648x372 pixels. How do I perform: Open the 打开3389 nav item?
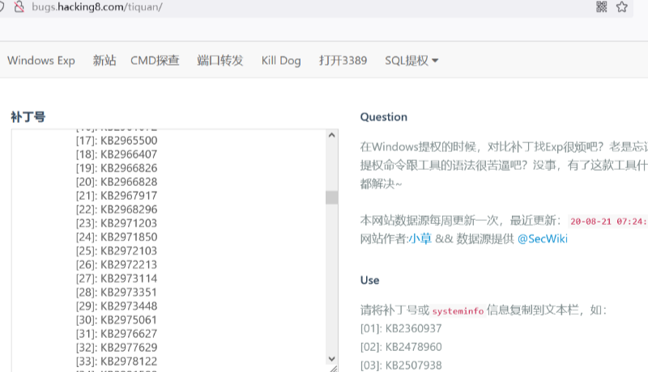point(343,61)
